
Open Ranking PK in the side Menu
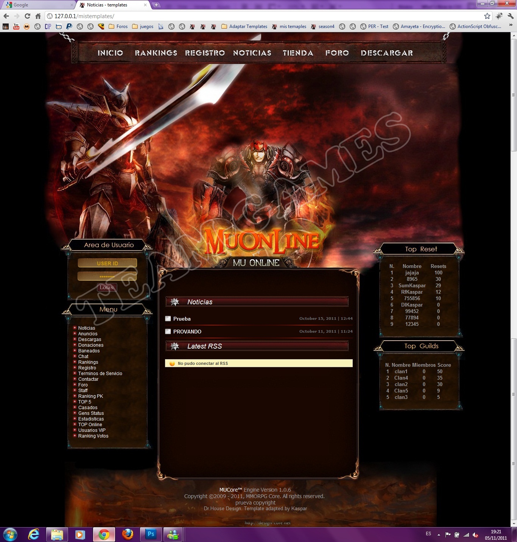pos(90,396)
